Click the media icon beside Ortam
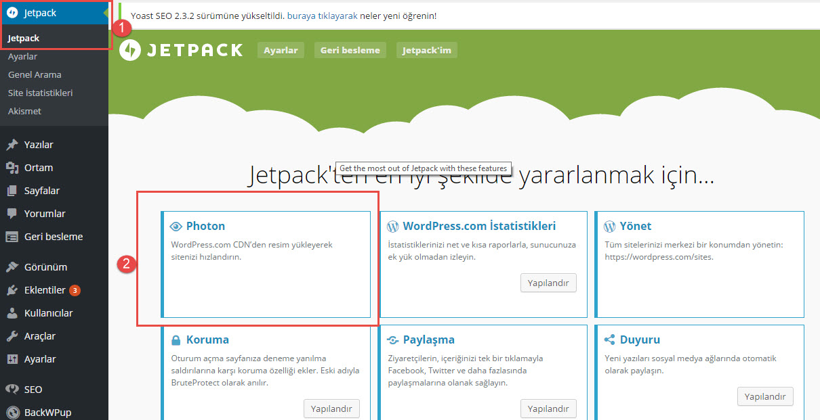This screenshot has height=420, width=820. point(12,168)
